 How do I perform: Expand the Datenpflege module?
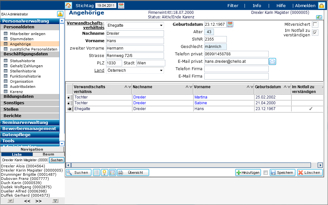tap(30, 135)
